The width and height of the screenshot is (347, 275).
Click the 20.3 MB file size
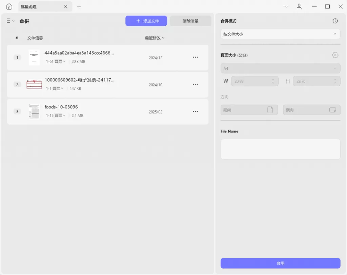[78, 62]
